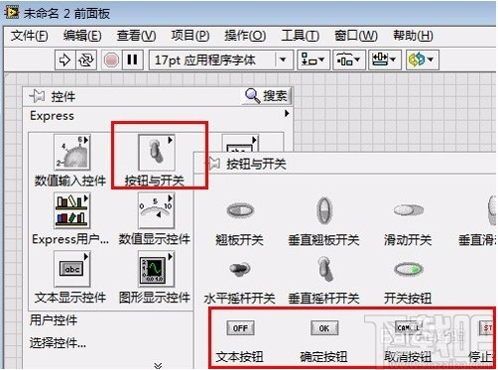
Task: Open the 编辑(E) menu
Action: 82,36
